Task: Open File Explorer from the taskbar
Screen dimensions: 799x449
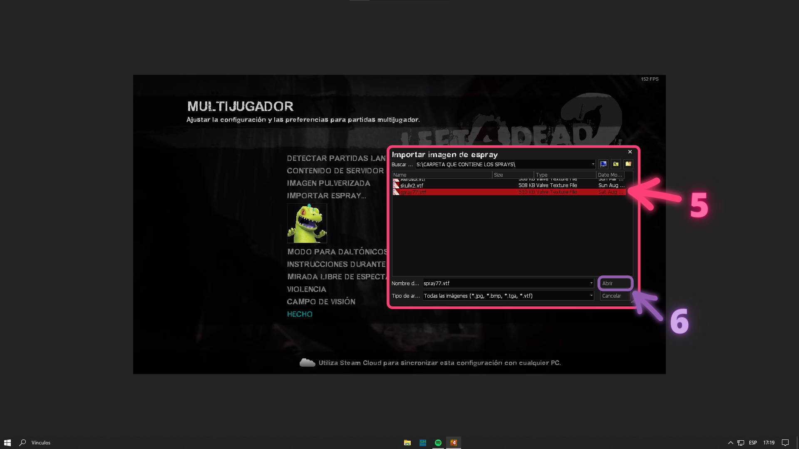Action: point(407,443)
